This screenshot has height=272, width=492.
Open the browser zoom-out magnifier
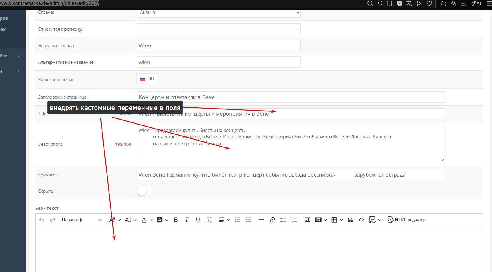370,3
